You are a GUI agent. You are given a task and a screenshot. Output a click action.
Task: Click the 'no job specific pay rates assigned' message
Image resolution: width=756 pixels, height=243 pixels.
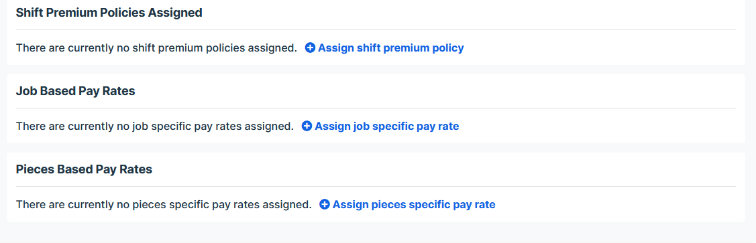(155, 126)
